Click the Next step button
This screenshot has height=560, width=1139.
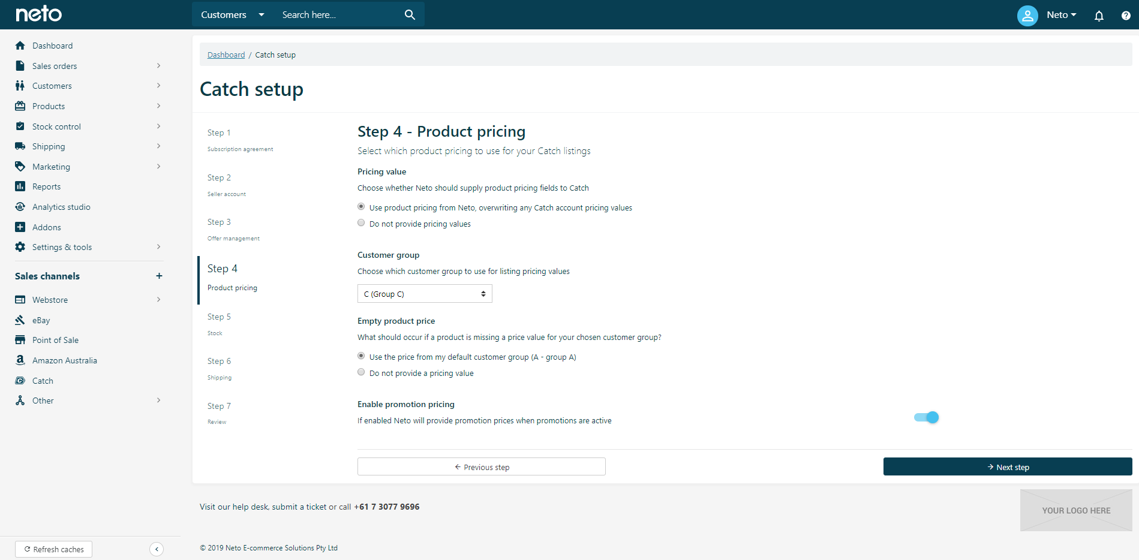point(1008,467)
